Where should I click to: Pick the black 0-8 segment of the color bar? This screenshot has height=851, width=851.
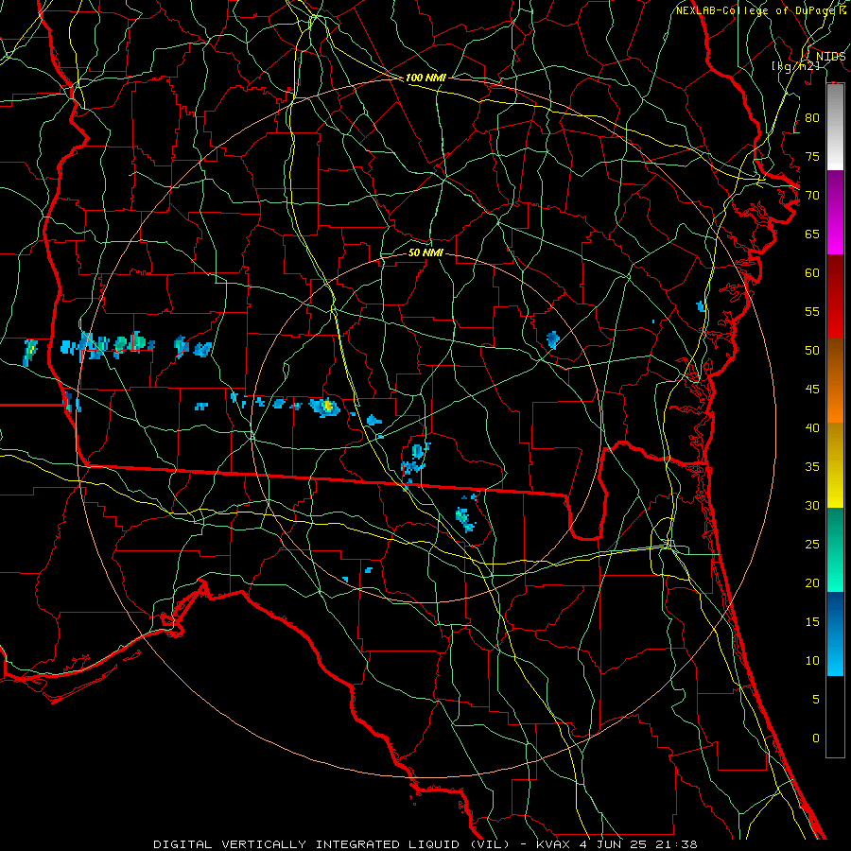pos(835,716)
